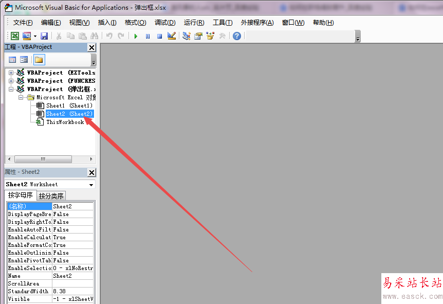Viewport: 443px width, 304px height.
Task: Open the 窗口(W) menu
Action: pos(293,23)
